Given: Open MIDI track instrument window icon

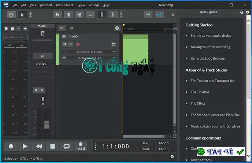Looking at the screenshot, I should pos(114,45).
